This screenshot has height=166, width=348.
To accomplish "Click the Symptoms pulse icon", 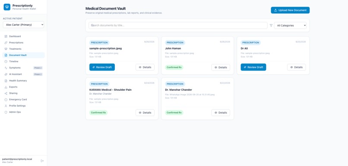I will (6, 68).
